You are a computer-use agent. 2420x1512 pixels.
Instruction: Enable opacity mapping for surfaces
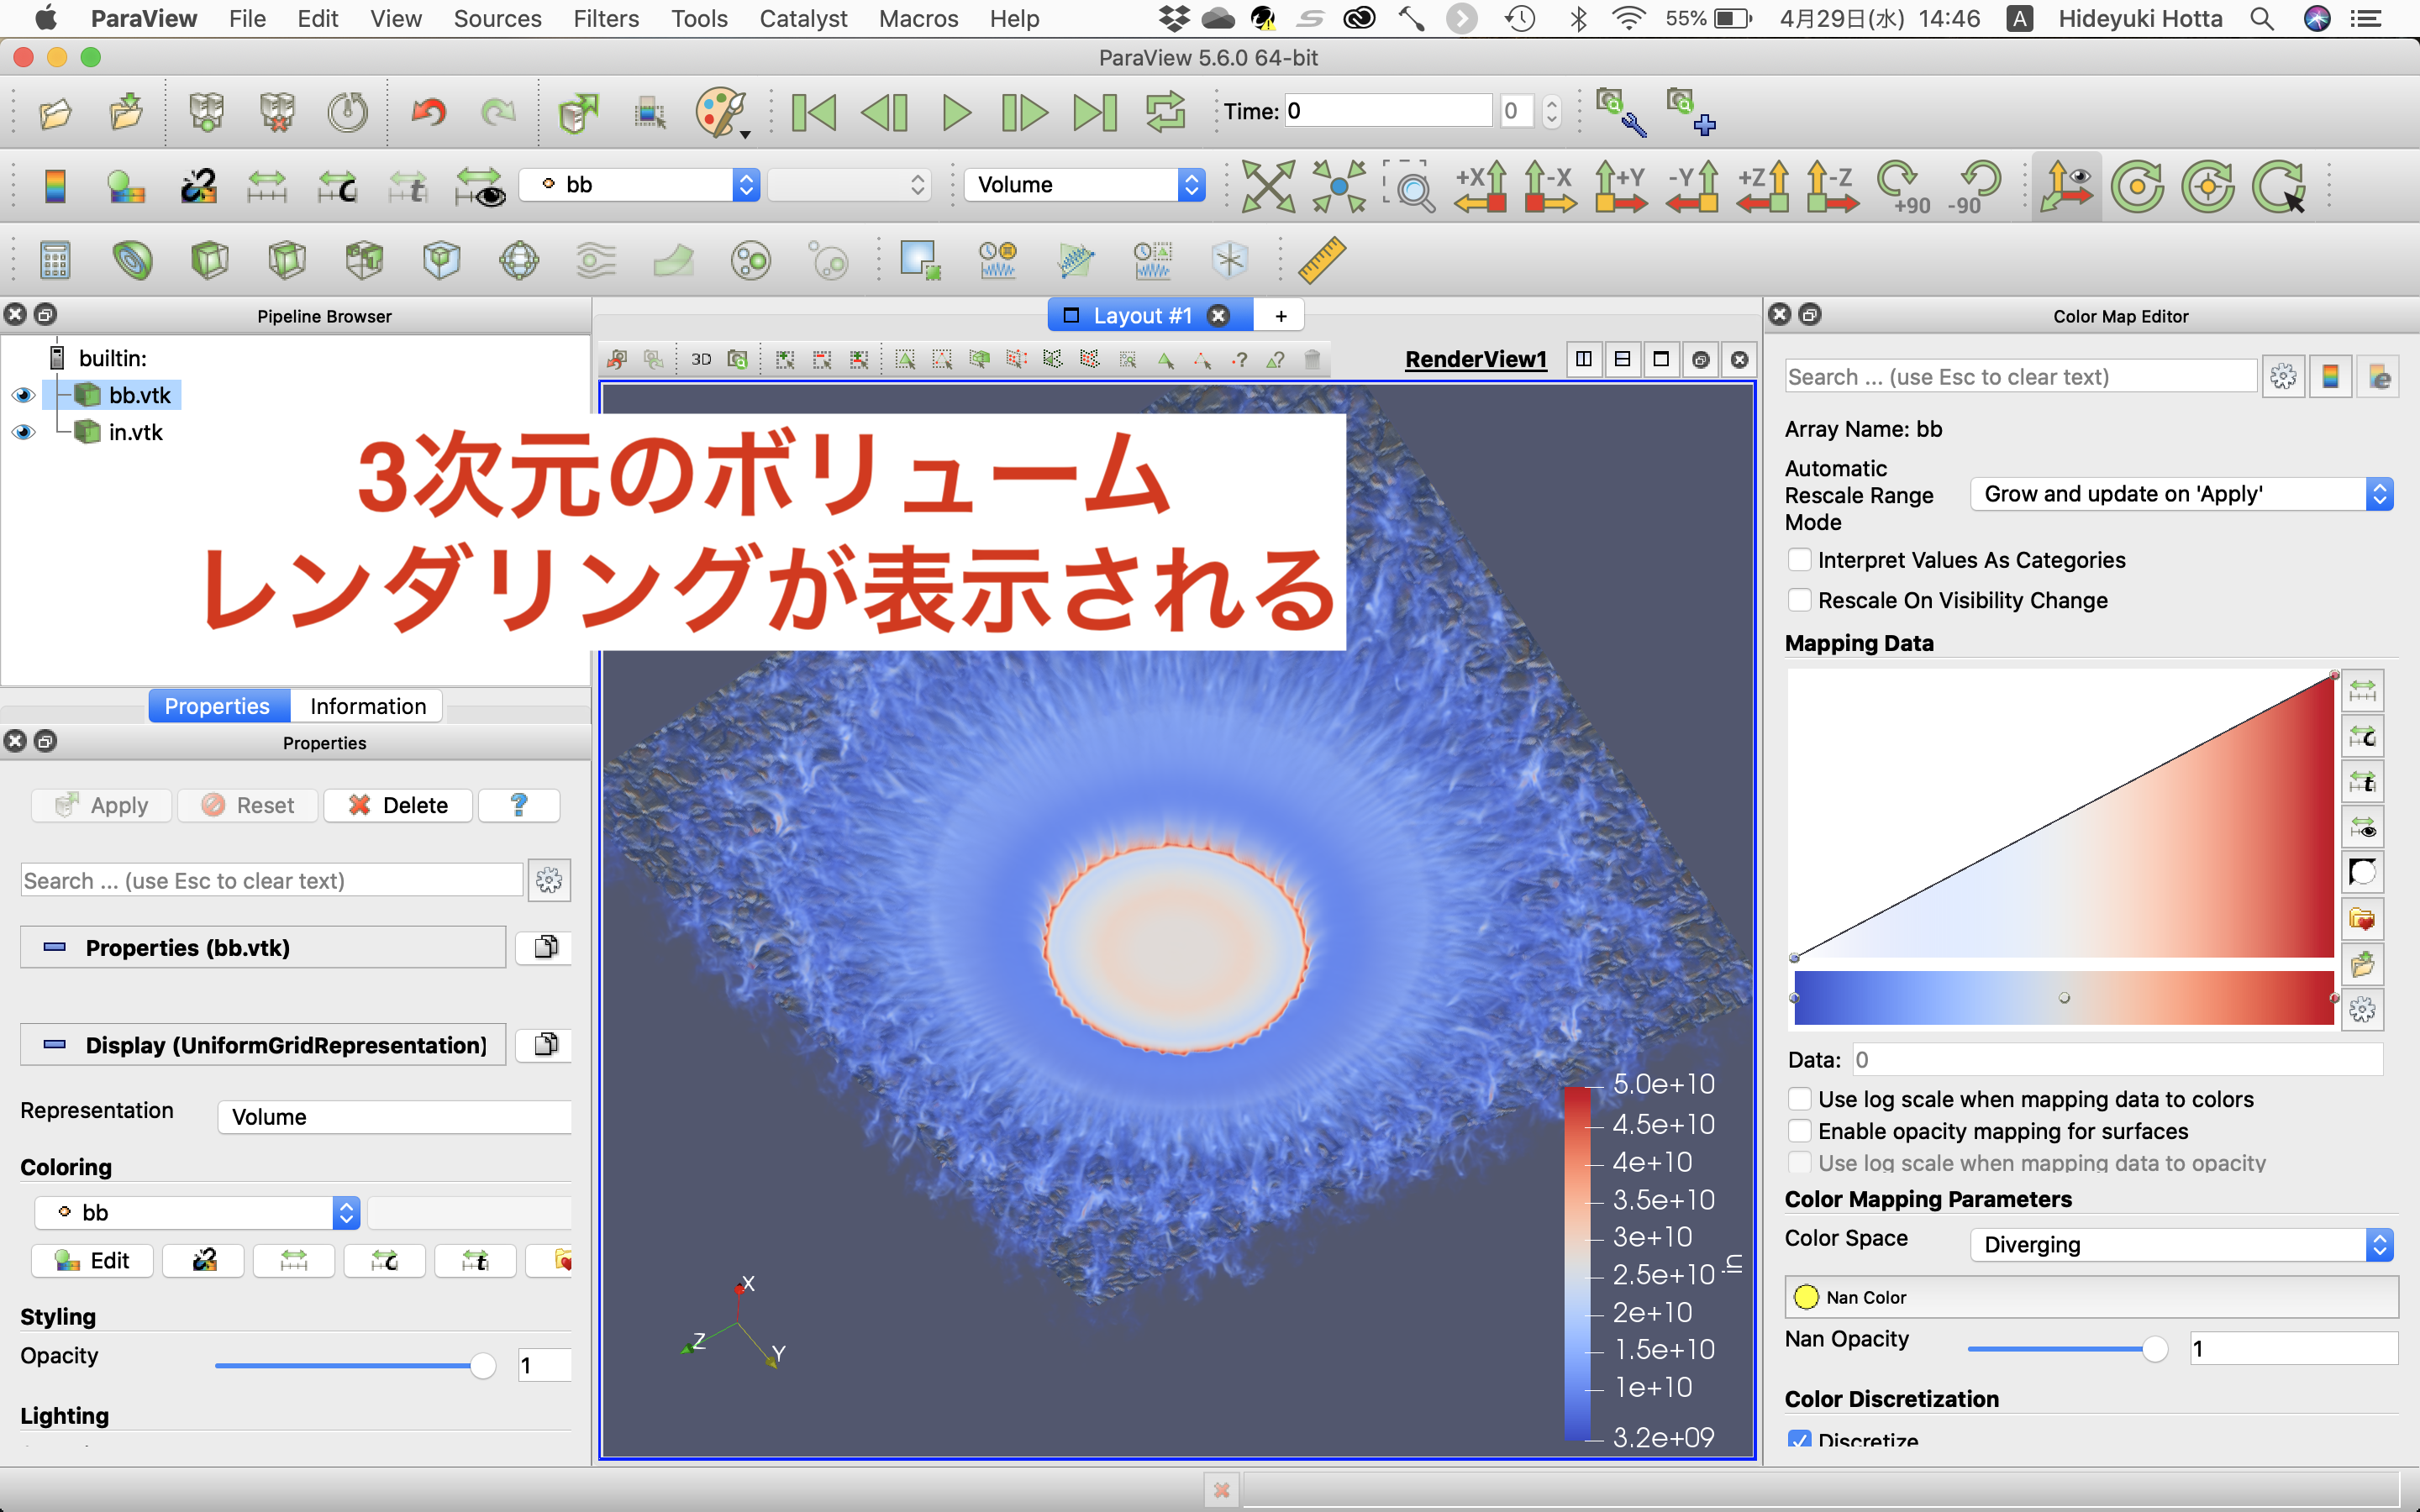tap(1799, 1131)
